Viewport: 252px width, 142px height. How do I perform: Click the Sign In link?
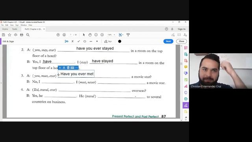click(182, 29)
